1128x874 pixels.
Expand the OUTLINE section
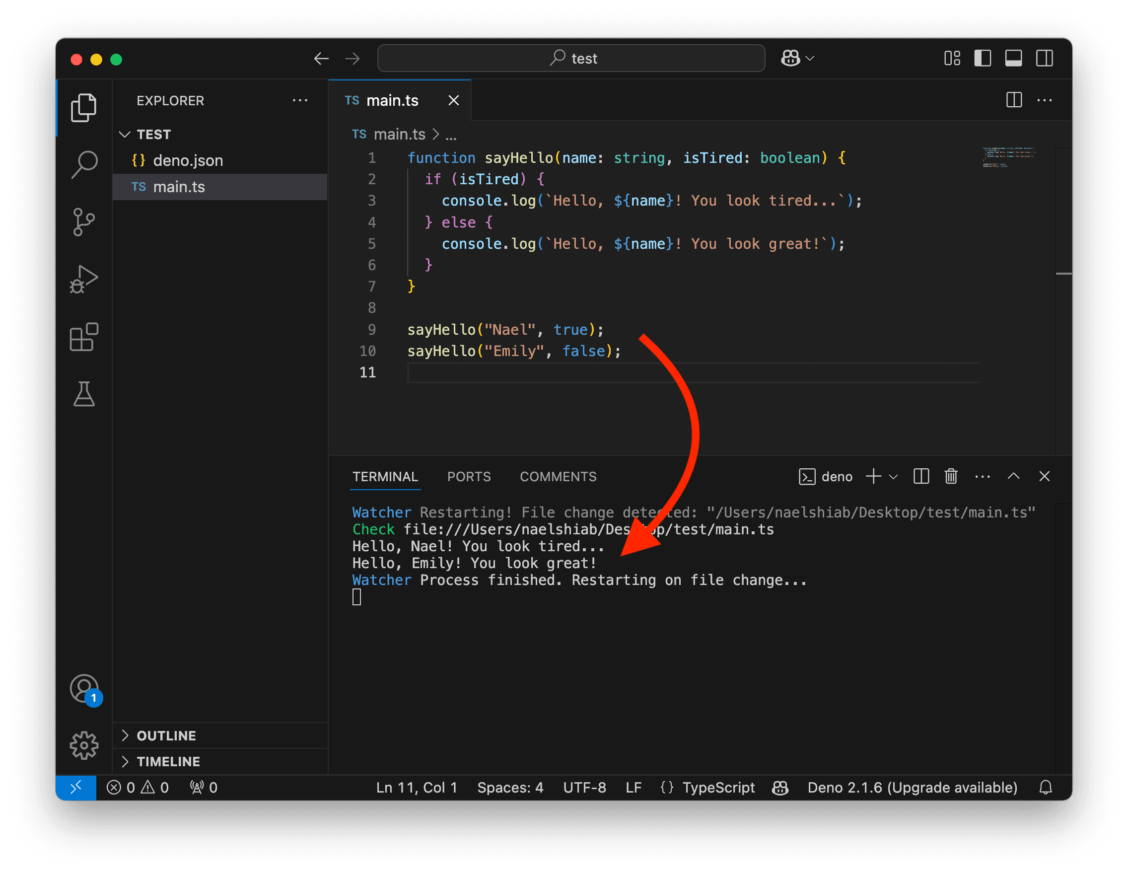[219, 735]
